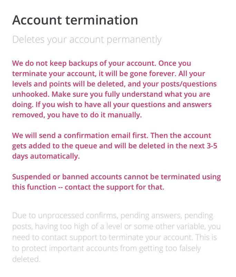Click the final gray word 'deleted.'
The height and width of the screenshot is (277, 236).
click(26, 259)
